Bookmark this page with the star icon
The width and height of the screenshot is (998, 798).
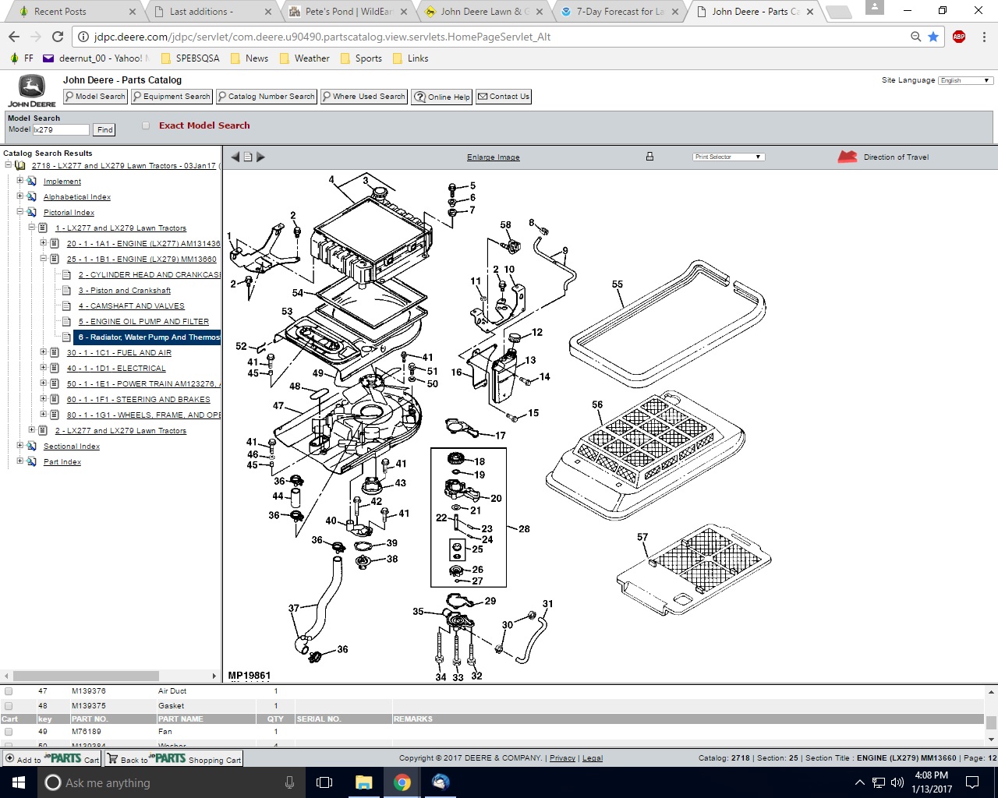pos(933,37)
